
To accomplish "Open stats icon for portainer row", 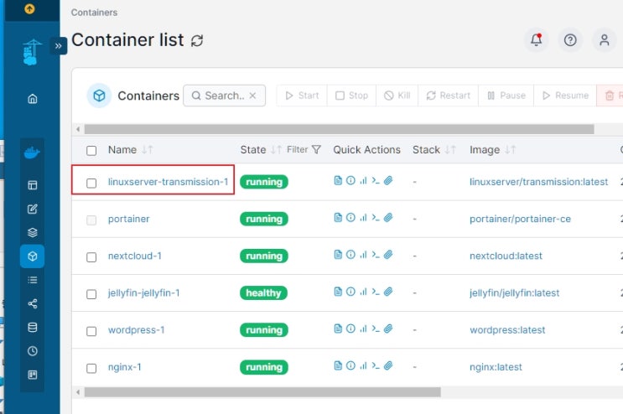I will pyautogui.click(x=363, y=218).
